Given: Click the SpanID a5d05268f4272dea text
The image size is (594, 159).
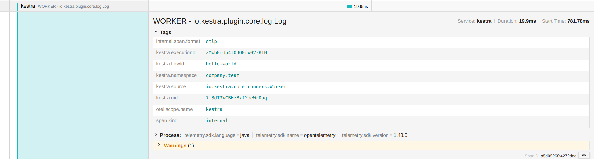Looking at the screenshot, I should 550,156.
